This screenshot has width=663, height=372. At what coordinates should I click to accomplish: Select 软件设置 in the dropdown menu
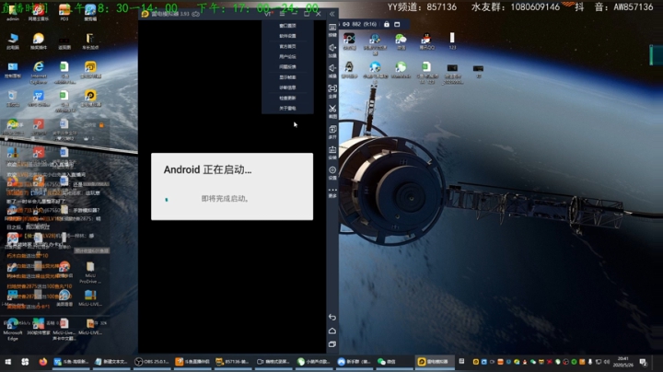(x=287, y=36)
